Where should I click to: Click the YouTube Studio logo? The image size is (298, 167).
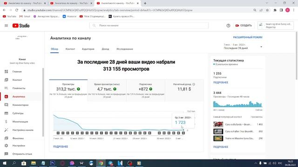coord(21,26)
